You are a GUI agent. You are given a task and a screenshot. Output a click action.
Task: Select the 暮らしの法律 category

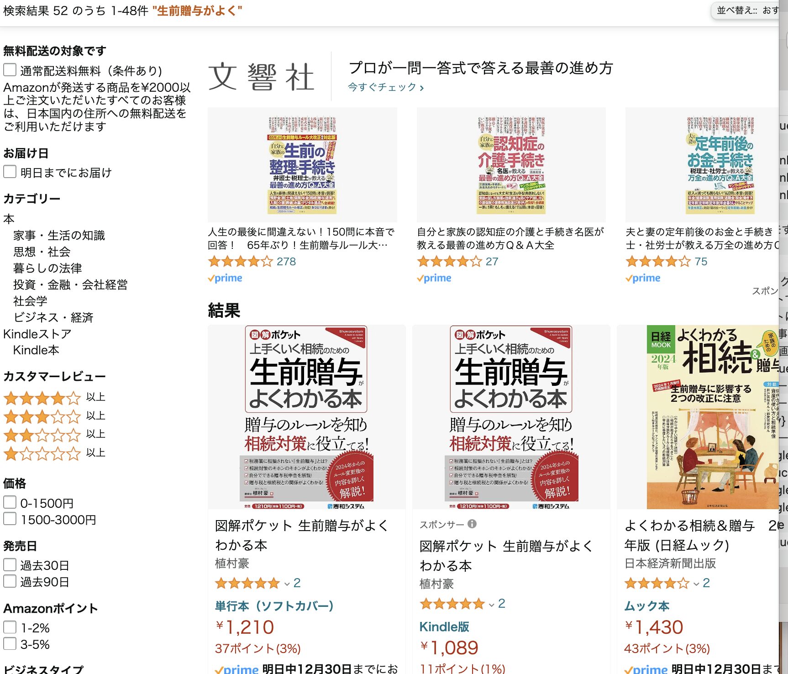coord(48,268)
